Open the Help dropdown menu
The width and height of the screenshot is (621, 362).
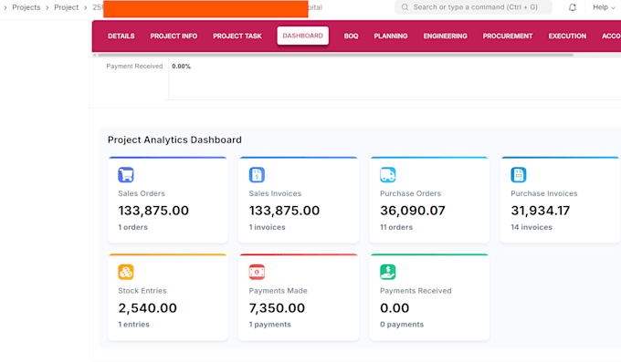point(604,7)
